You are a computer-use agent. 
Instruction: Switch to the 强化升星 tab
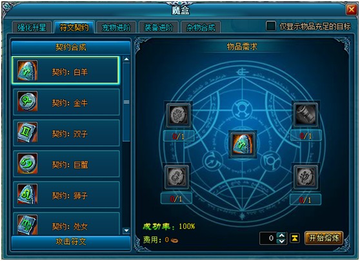[32, 28]
